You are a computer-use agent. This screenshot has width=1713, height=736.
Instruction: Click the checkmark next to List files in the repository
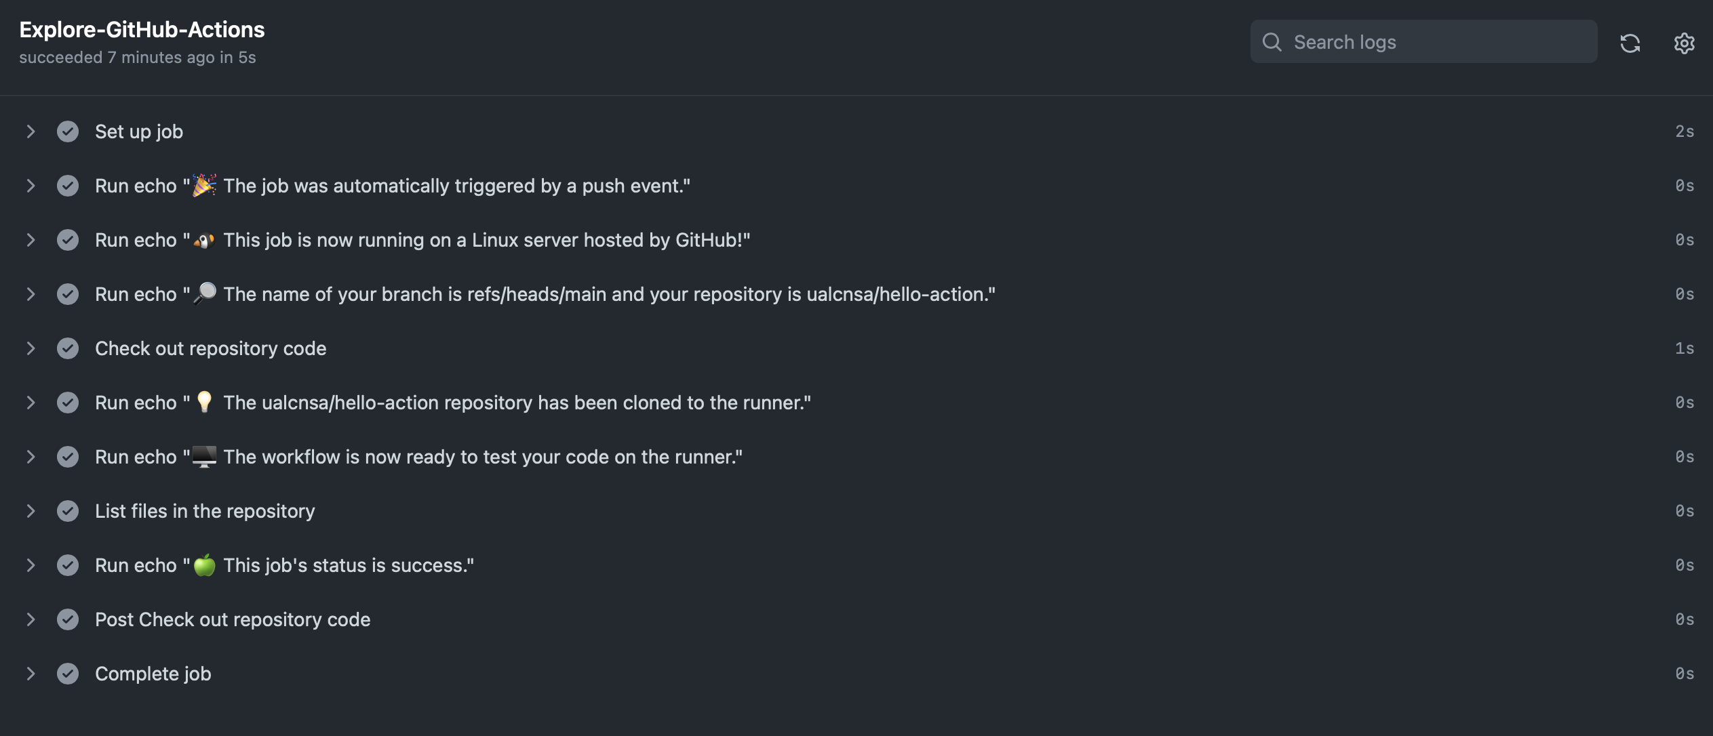coord(68,511)
